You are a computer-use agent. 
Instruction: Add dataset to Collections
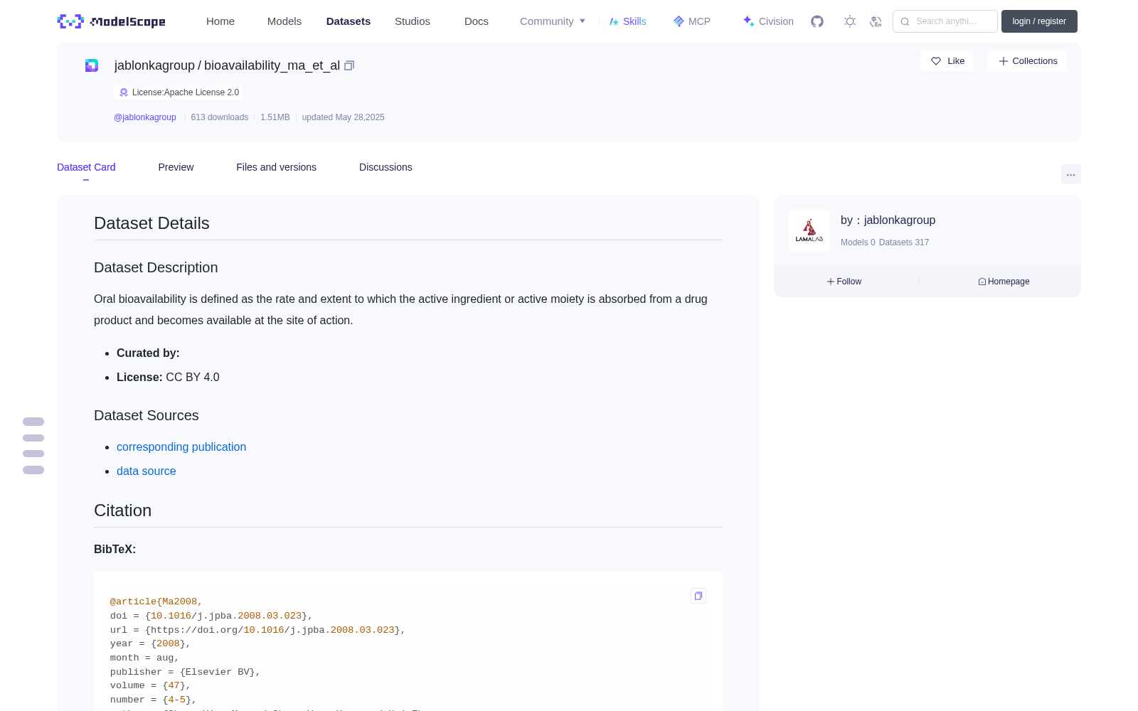pyautogui.click(x=1027, y=61)
